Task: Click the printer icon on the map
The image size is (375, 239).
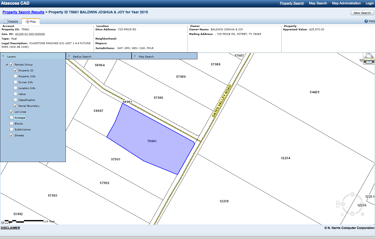Action: (x=369, y=59)
